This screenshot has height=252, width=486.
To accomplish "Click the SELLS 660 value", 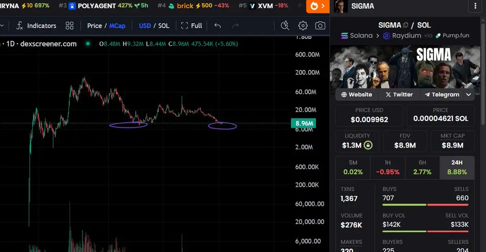I will (x=463, y=198).
